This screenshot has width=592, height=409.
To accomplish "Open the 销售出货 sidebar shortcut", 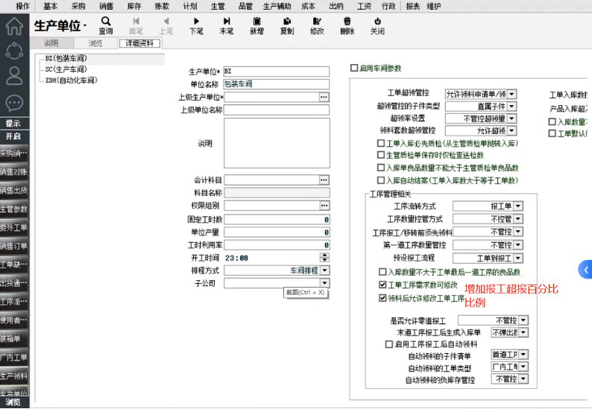I will [x=14, y=190].
